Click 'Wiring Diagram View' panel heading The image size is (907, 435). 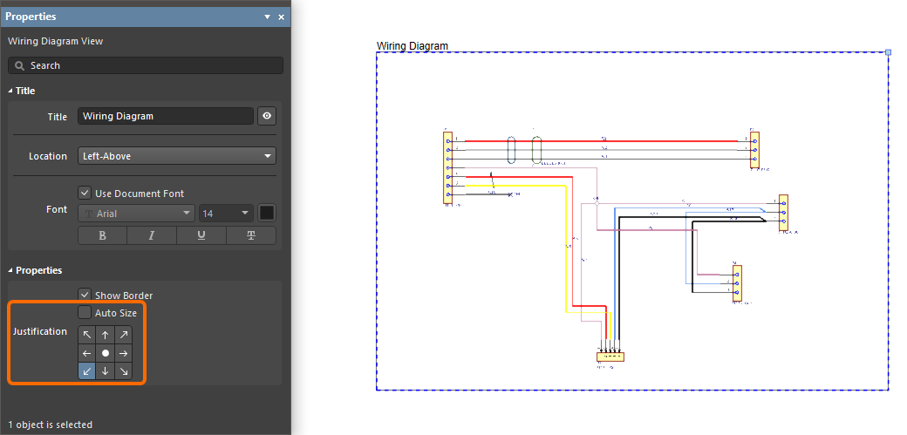(56, 41)
